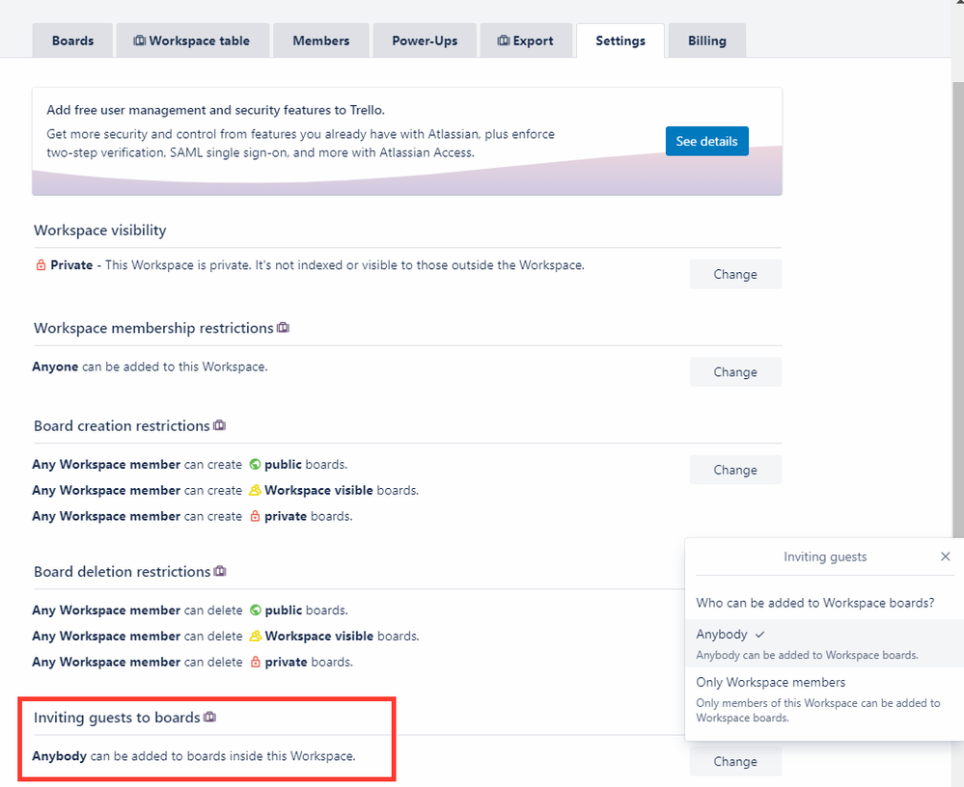Click the 'Who can be added to Workspace boards?' text
The image size is (964, 787).
(x=815, y=603)
